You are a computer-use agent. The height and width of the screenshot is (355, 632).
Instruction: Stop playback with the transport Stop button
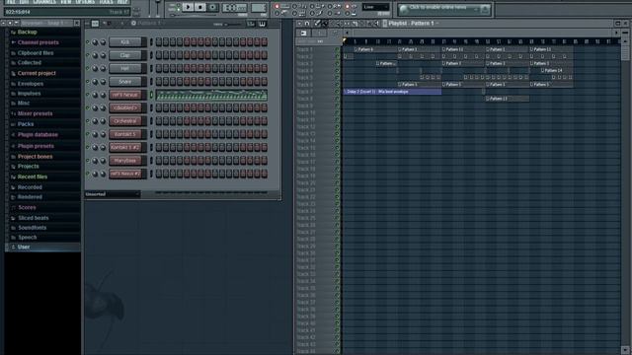click(199, 7)
